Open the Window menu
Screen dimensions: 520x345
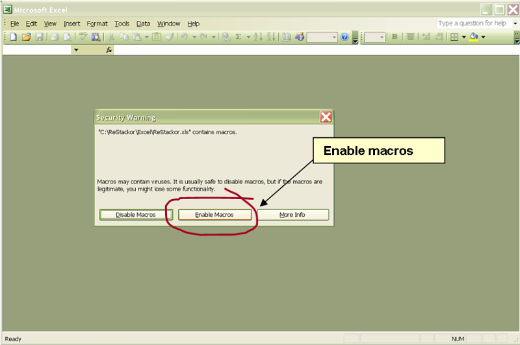point(168,23)
